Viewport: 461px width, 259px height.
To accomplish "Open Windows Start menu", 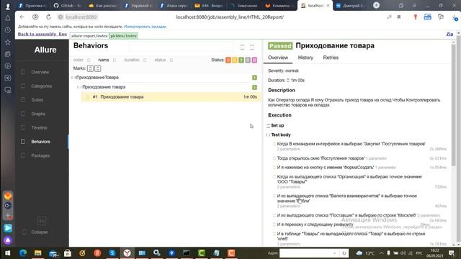I will point(8,253).
